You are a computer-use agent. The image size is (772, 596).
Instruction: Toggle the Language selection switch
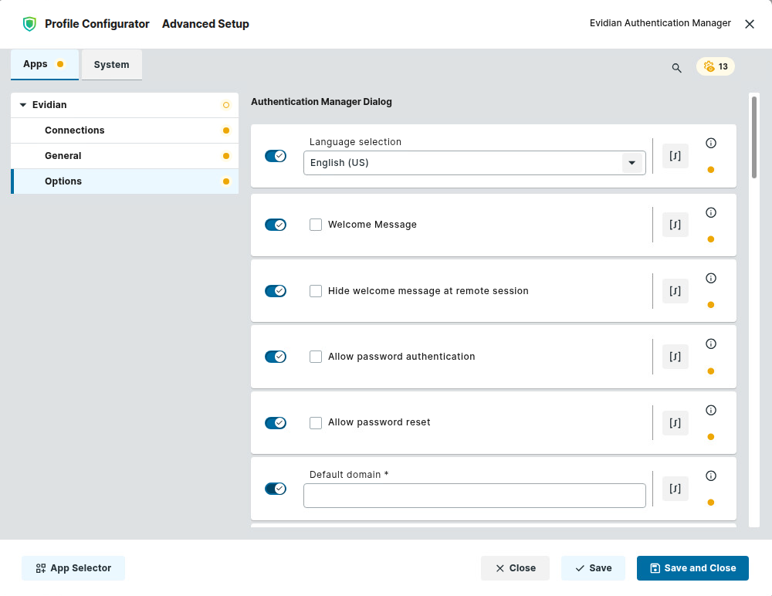276,156
